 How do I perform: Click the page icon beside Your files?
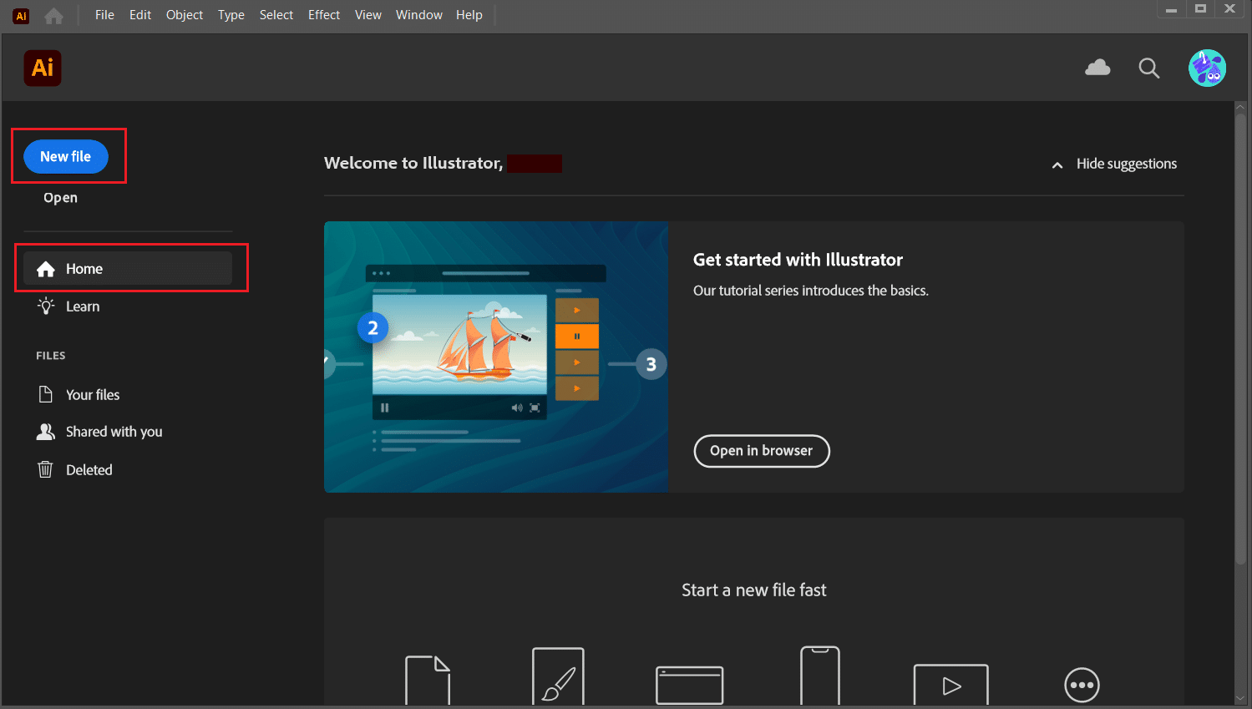[46, 394]
